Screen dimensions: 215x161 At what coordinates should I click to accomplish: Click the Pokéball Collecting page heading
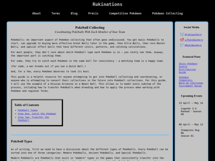pyautogui.click(x=90, y=27)
